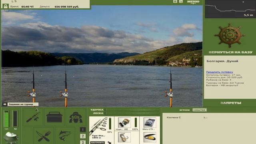Click the pause icon in top bar
256x144 pixels.
click(x=175, y=2)
